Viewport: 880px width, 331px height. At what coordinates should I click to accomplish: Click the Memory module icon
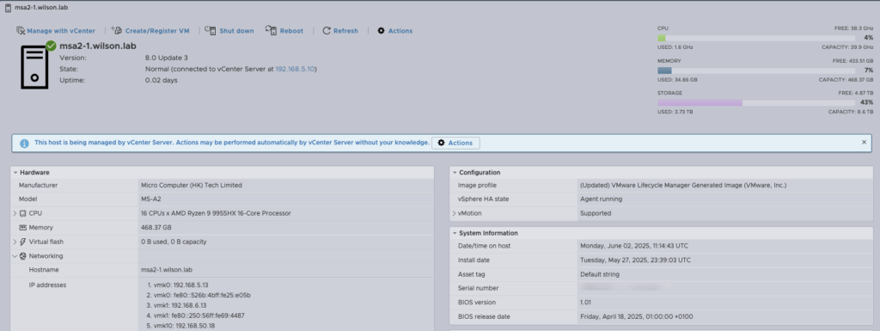[x=23, y=228]
